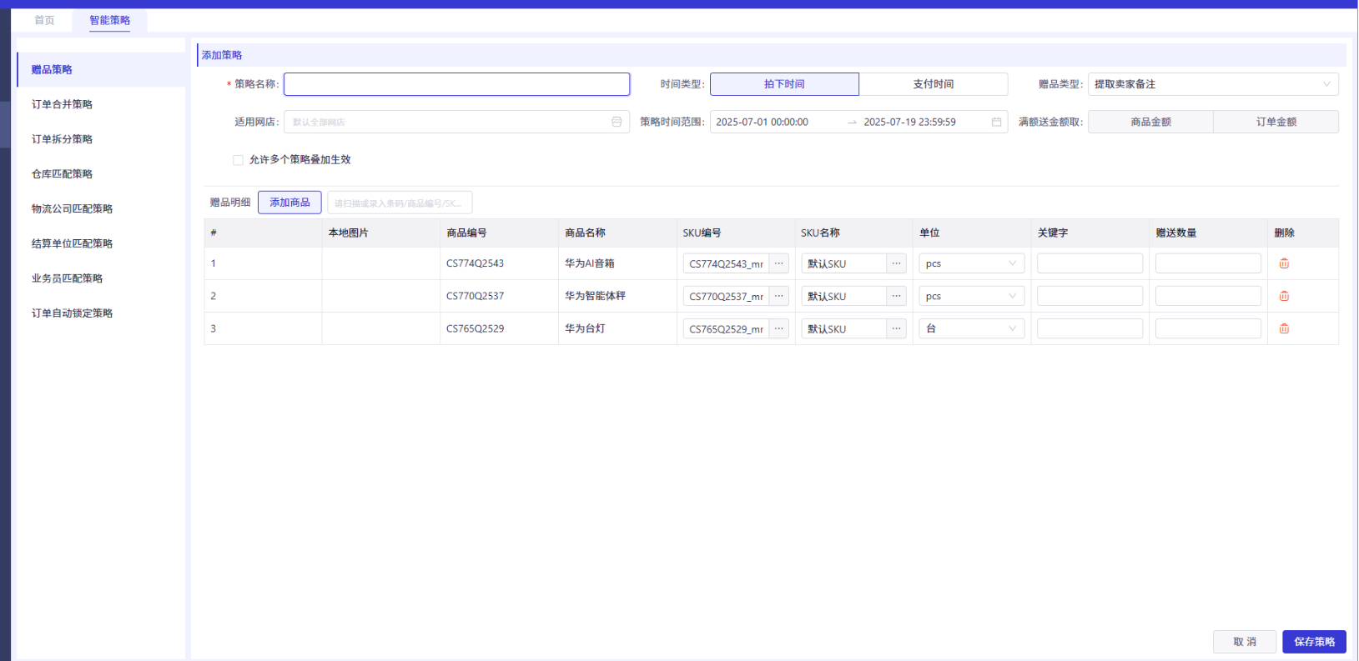Screen dimensions: 1359x661
Task: Click product code CS765Q2529
Action: 475,328
